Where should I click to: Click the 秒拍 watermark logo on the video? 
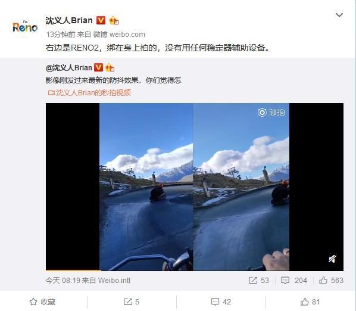271,112
